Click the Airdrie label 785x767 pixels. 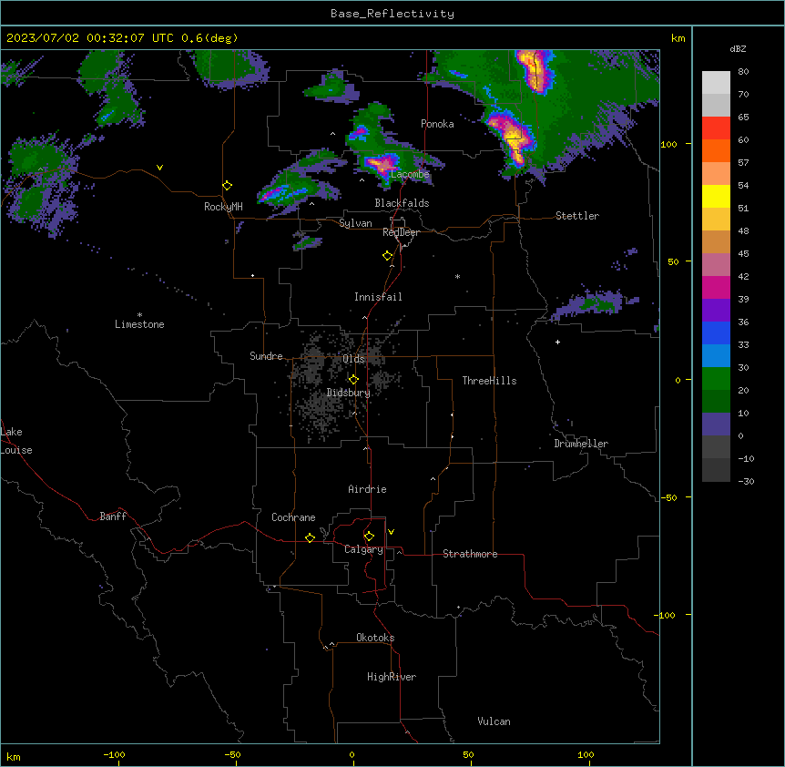point(367,489)
